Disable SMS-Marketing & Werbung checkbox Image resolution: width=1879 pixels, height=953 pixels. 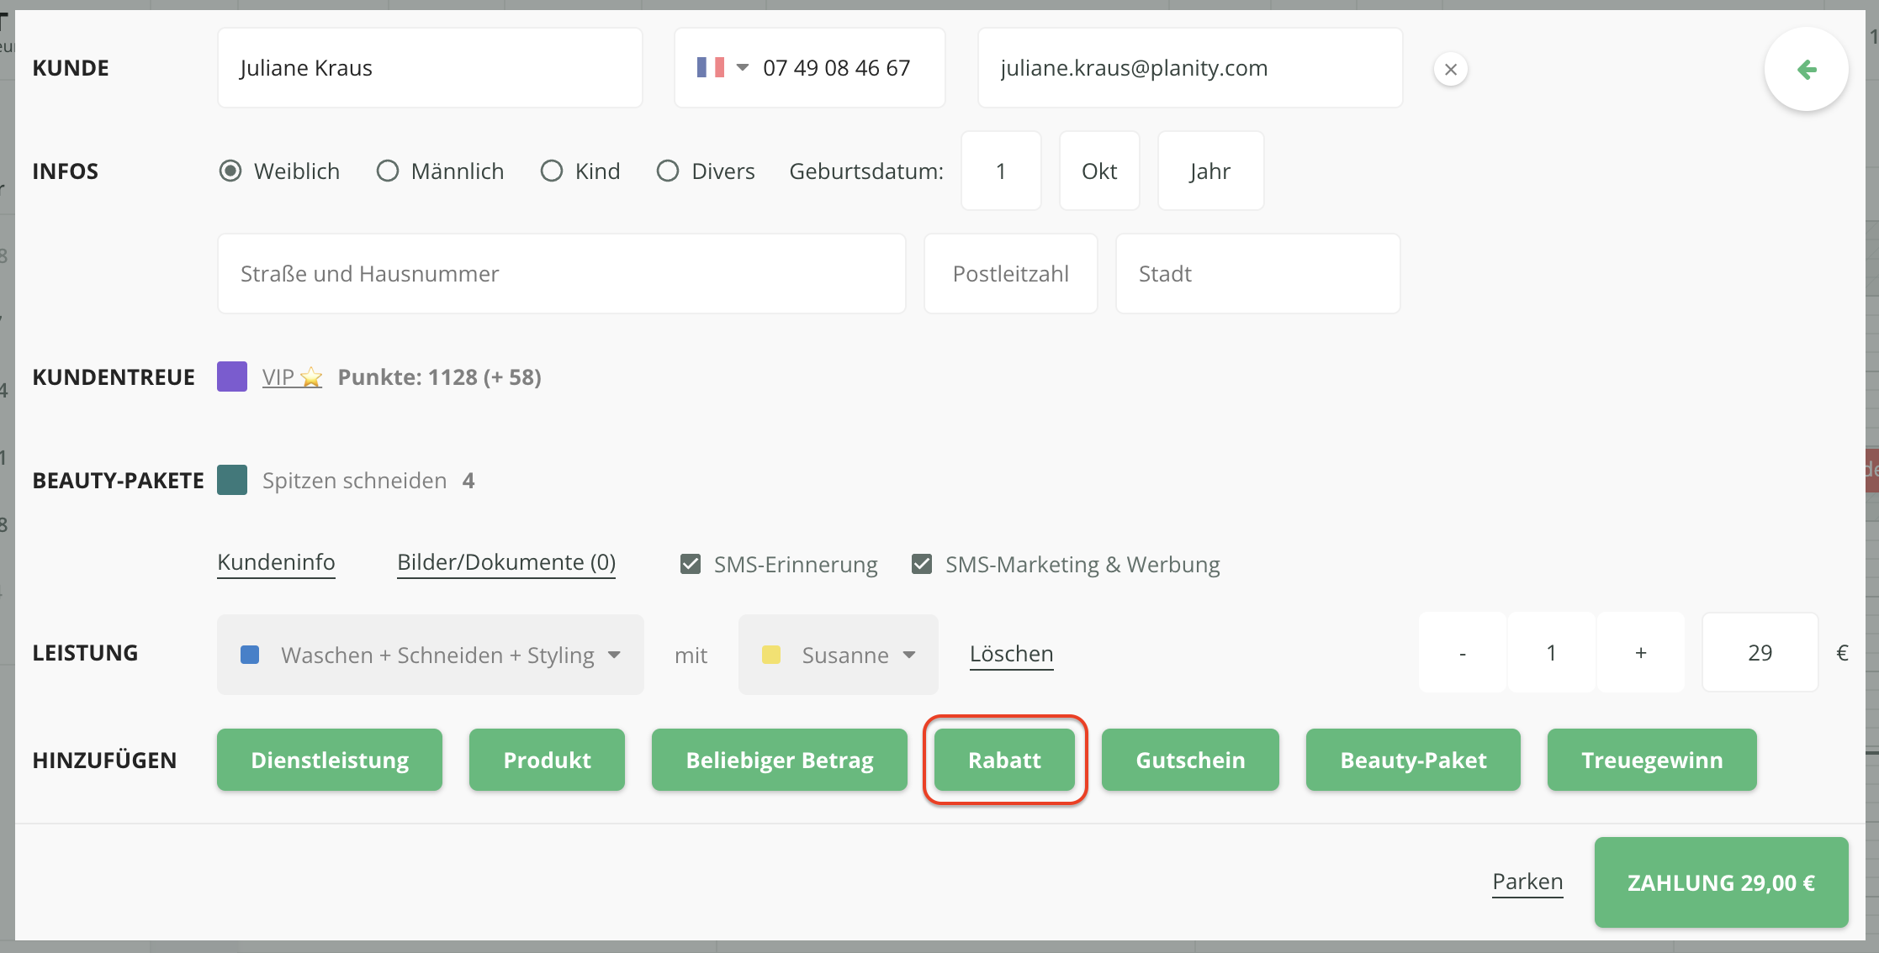click(x=922, y=564)
